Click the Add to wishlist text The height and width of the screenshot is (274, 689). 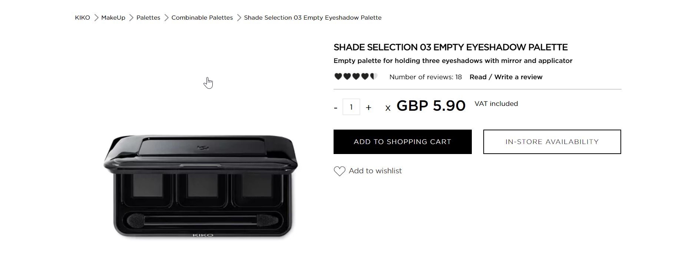pos(375,171)
